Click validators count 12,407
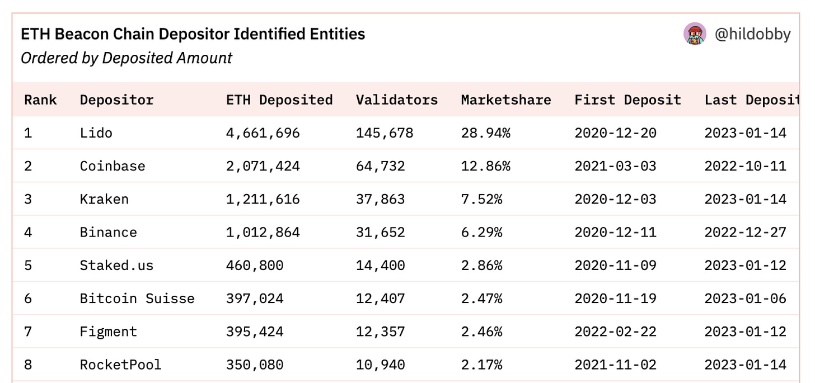The image size is (815, 383). (x=381, y=298)
